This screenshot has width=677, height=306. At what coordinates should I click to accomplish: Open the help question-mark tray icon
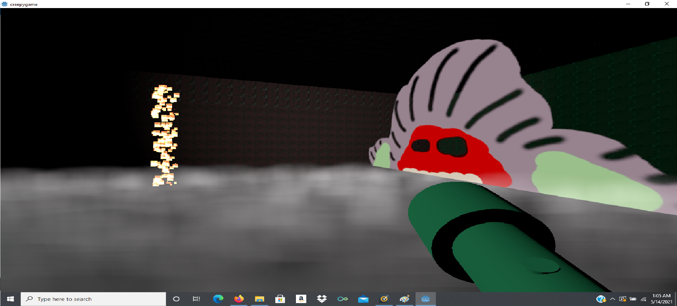coord(601,299)
